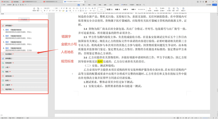Click the justify alignment icon

tap(81, 11)
